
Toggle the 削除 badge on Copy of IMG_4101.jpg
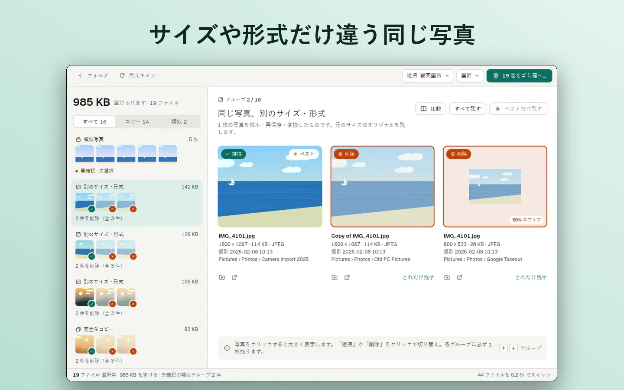point(346,154)
